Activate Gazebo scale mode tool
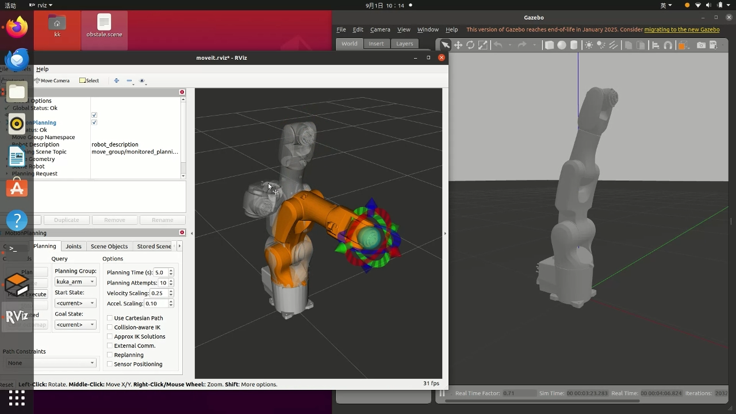 pyautogui.click(x=483, y=45)
